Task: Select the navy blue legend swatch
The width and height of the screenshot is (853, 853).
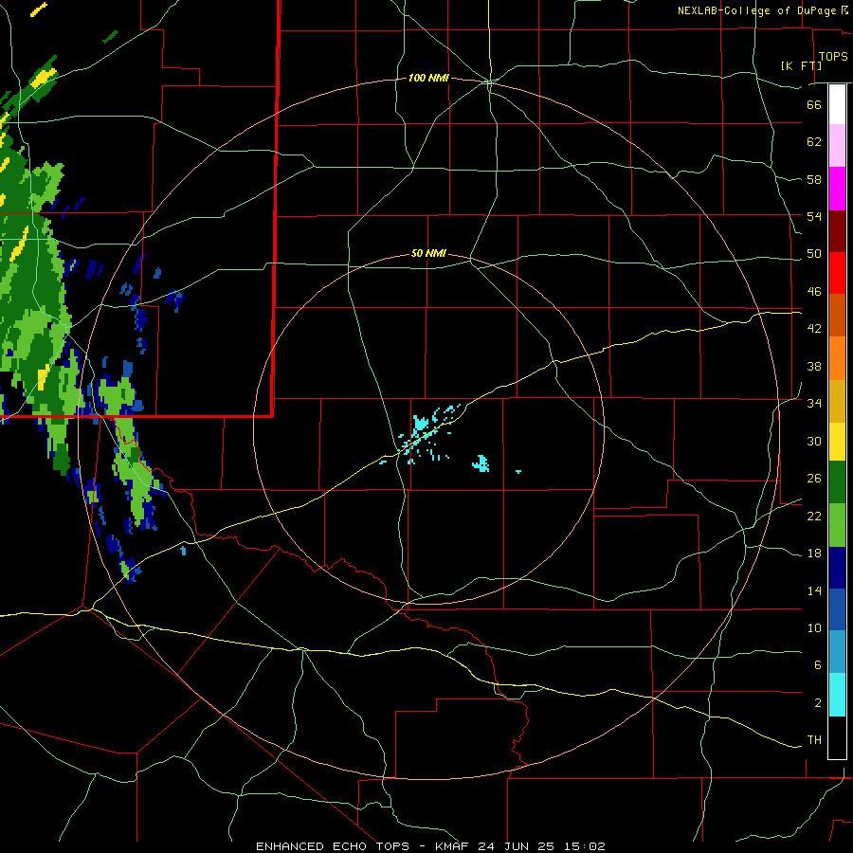Action: click(x=837, y=568)
